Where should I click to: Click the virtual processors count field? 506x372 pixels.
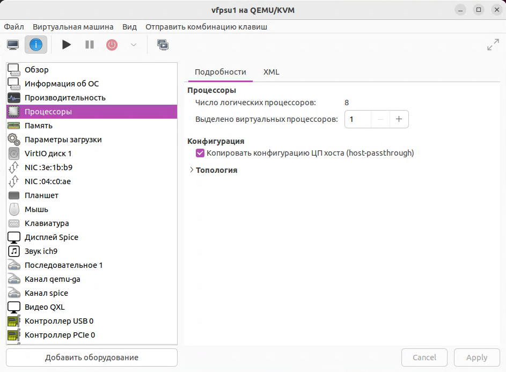click(357, 119)
